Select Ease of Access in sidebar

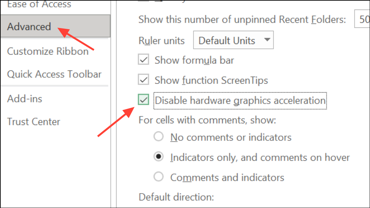pos(39,4)
